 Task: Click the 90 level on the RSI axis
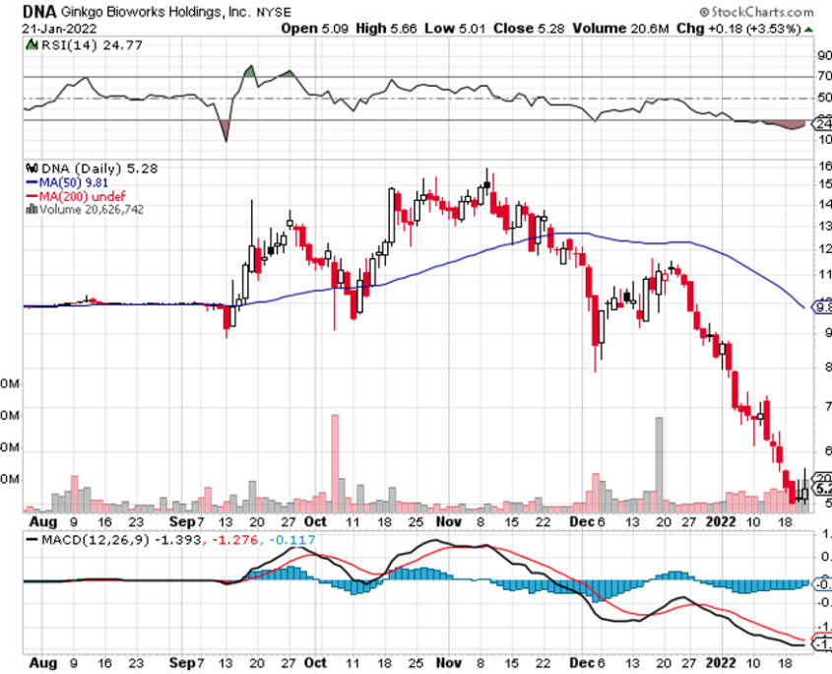(x=824, y=55)
